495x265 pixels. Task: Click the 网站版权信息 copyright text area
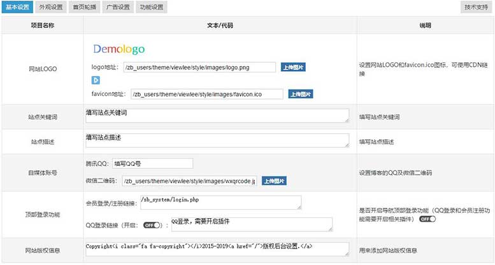(x=217, y=248)
